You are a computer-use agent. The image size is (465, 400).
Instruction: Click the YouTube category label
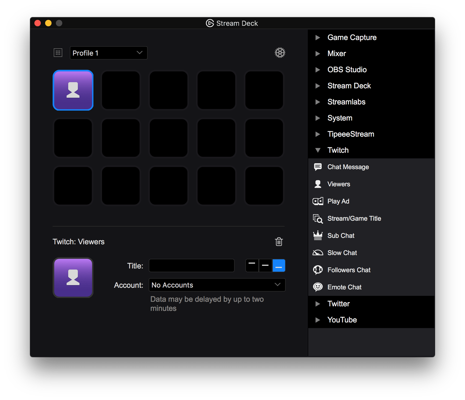[x=342, y=320]
